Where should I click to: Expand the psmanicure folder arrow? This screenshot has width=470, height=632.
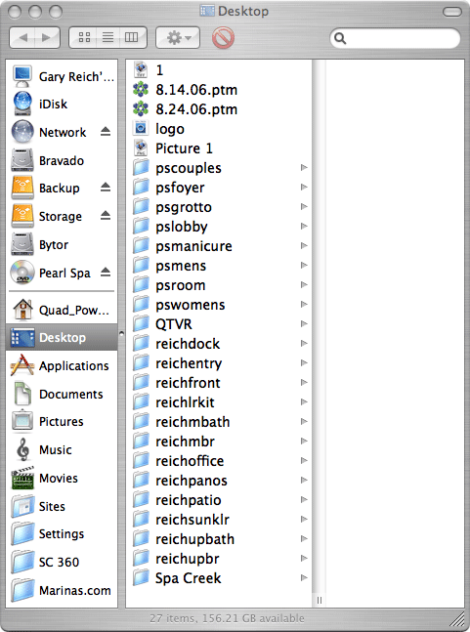[x=304, y=245]
